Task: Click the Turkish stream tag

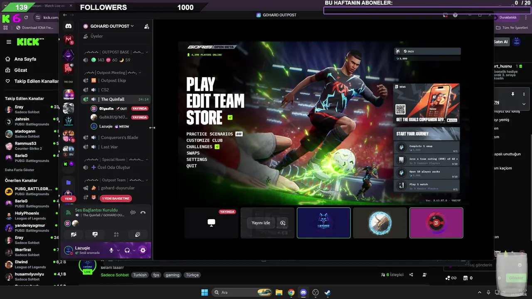Action: tap(140, 275)
